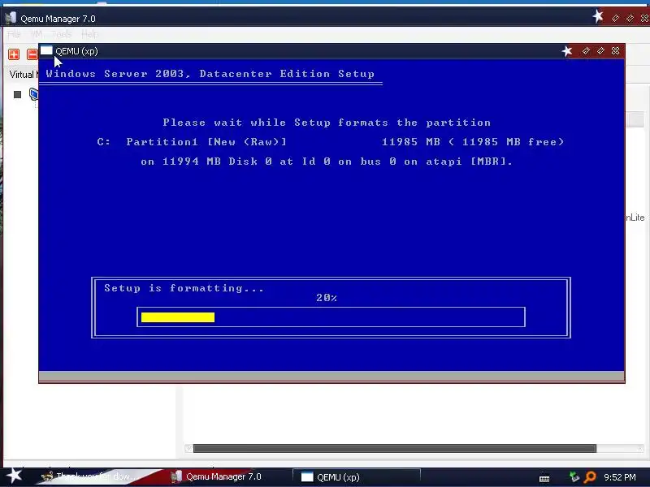Viewport: 650px width, 487px height.
Task: Select the blue virtual machine icon in the tree
Action: pos(33,94)
